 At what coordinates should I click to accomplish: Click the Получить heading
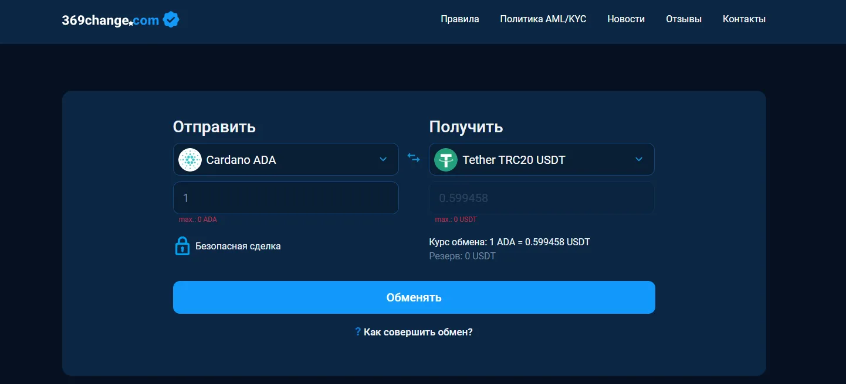(x=466, y=127)
